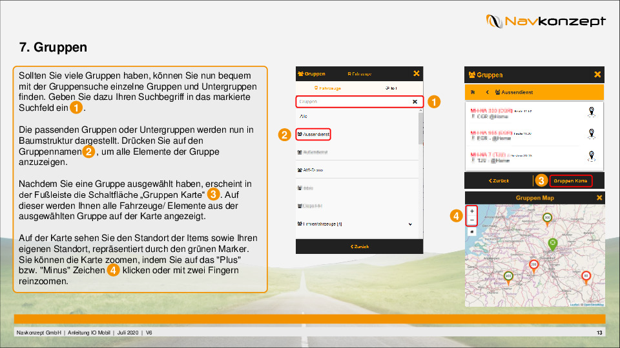Click Zurück in the group search panel footer
Viewport: 620px width, 348px height.
(x=360, y=247)
